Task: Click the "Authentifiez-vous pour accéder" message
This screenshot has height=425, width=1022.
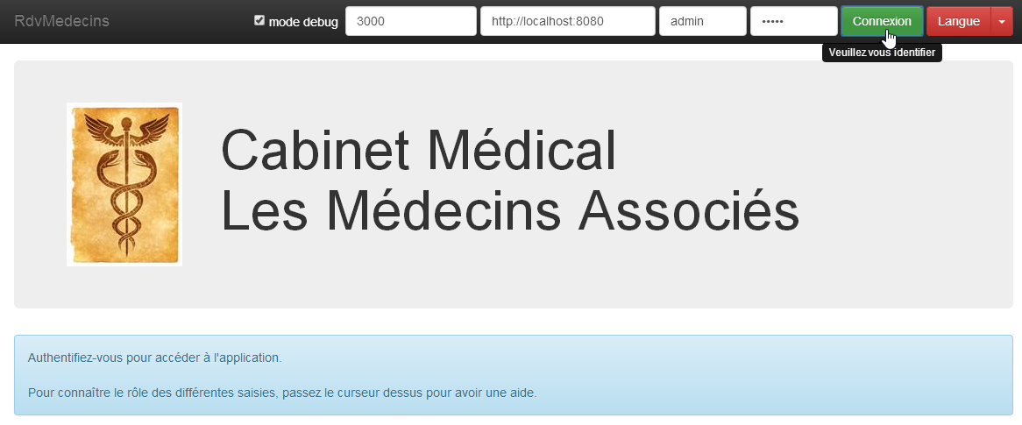Action: [155, 358]
